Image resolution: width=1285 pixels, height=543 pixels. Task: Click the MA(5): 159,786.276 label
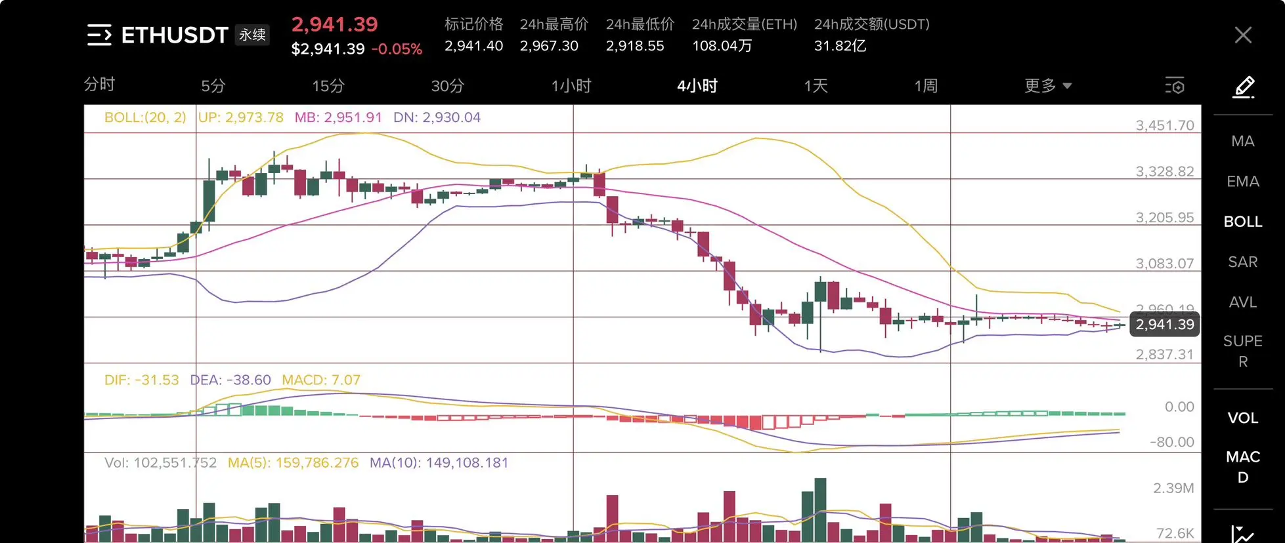tap(294, 462)
